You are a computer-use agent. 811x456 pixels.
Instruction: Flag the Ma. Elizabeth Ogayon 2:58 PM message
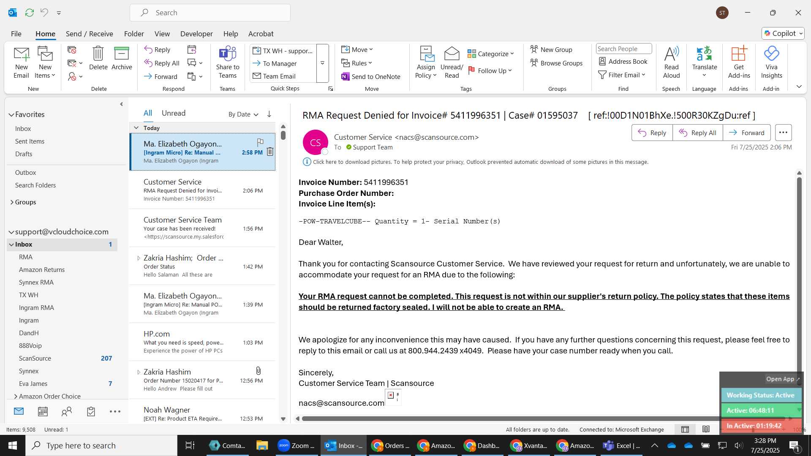tap(260, 142)
